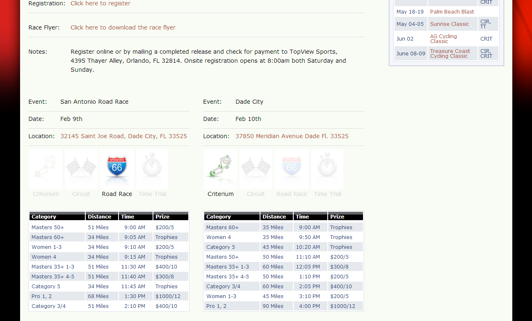Click the green Criterium track icon for Dade City
The width and height of the screenshot is (532, 321).
coord(220,168)
